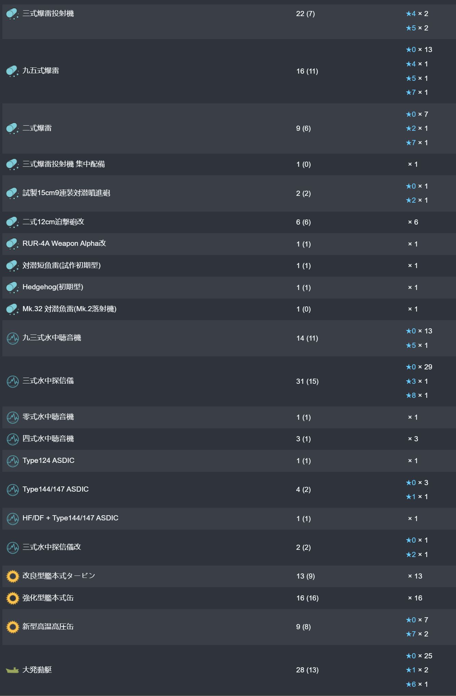
Task: Click the ★7 × 2 entry for 新型高温高圧缶
Action: pyautogui.click(x=417, y=634)
